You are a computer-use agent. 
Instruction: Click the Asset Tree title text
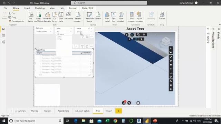[135, 29]
